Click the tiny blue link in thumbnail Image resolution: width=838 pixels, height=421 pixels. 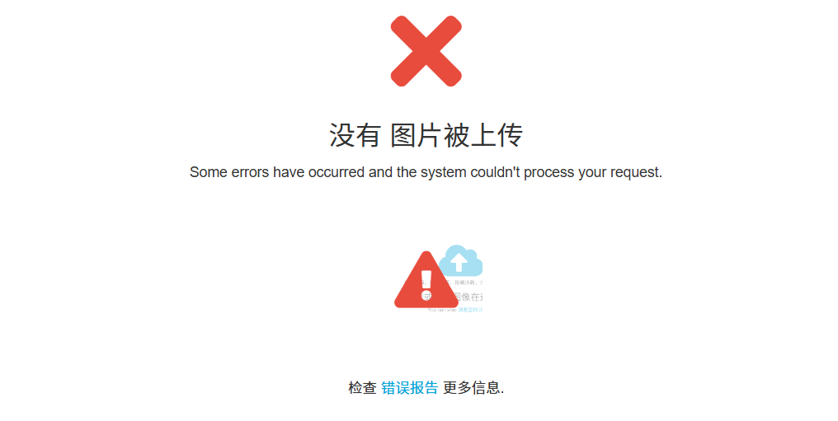470,310
